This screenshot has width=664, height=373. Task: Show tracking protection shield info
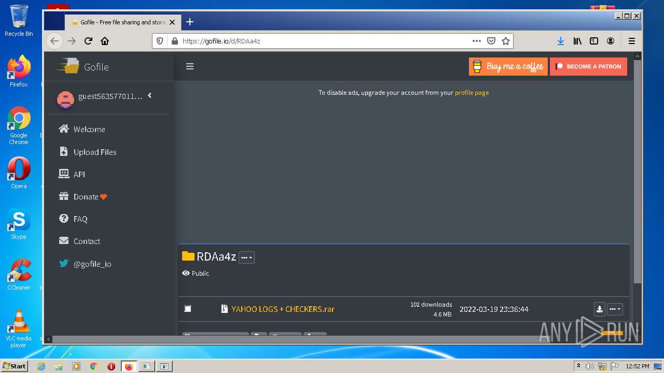coord(160,41)
